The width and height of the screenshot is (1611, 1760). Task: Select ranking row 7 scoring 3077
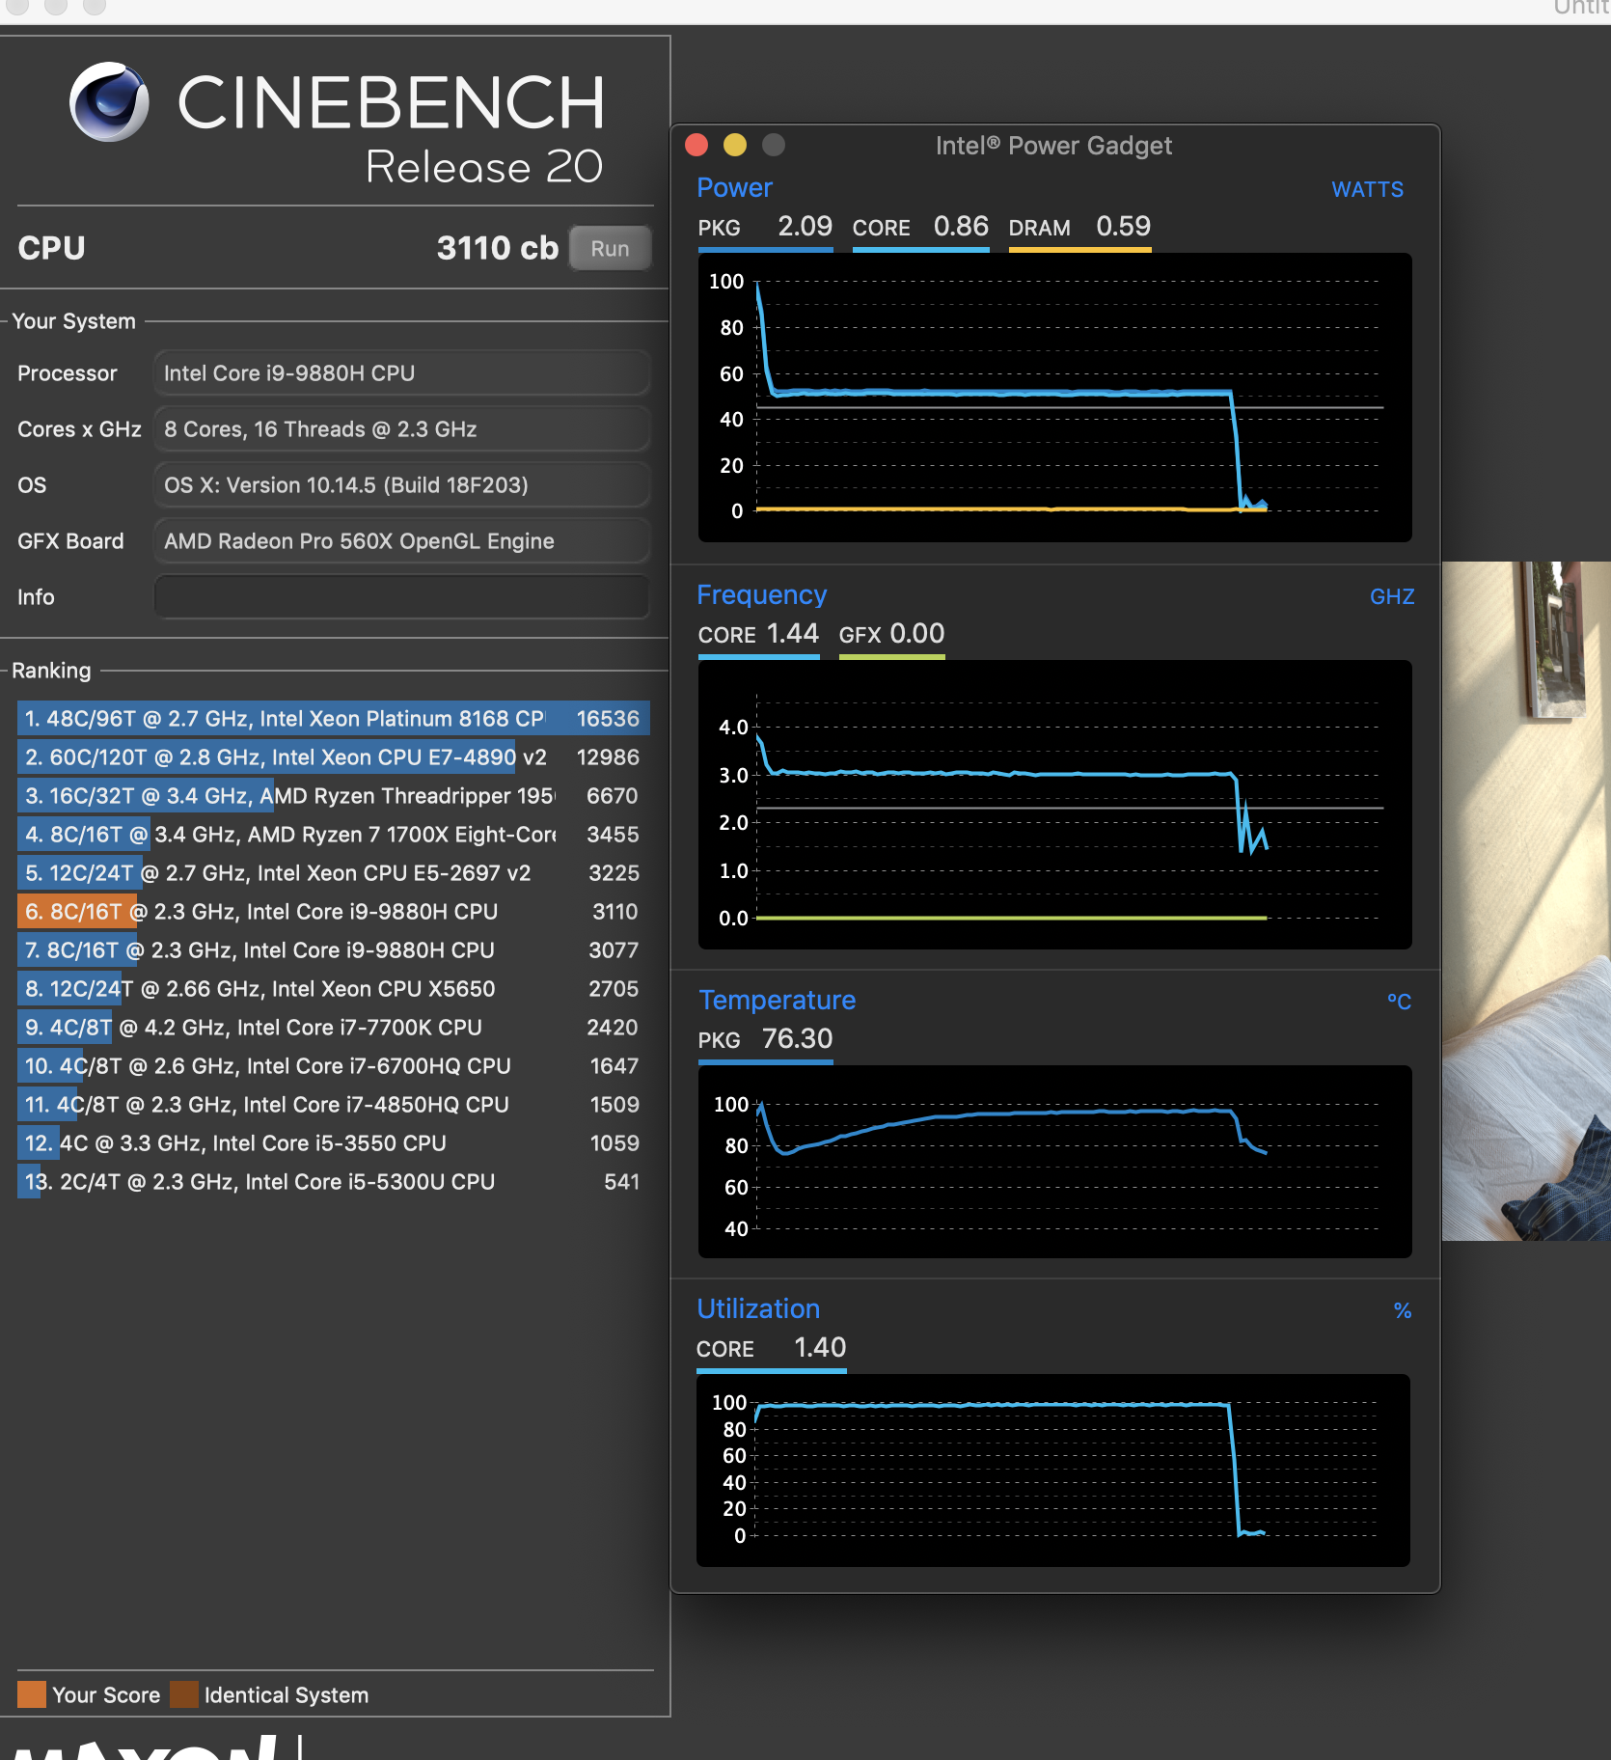[333, 950]
